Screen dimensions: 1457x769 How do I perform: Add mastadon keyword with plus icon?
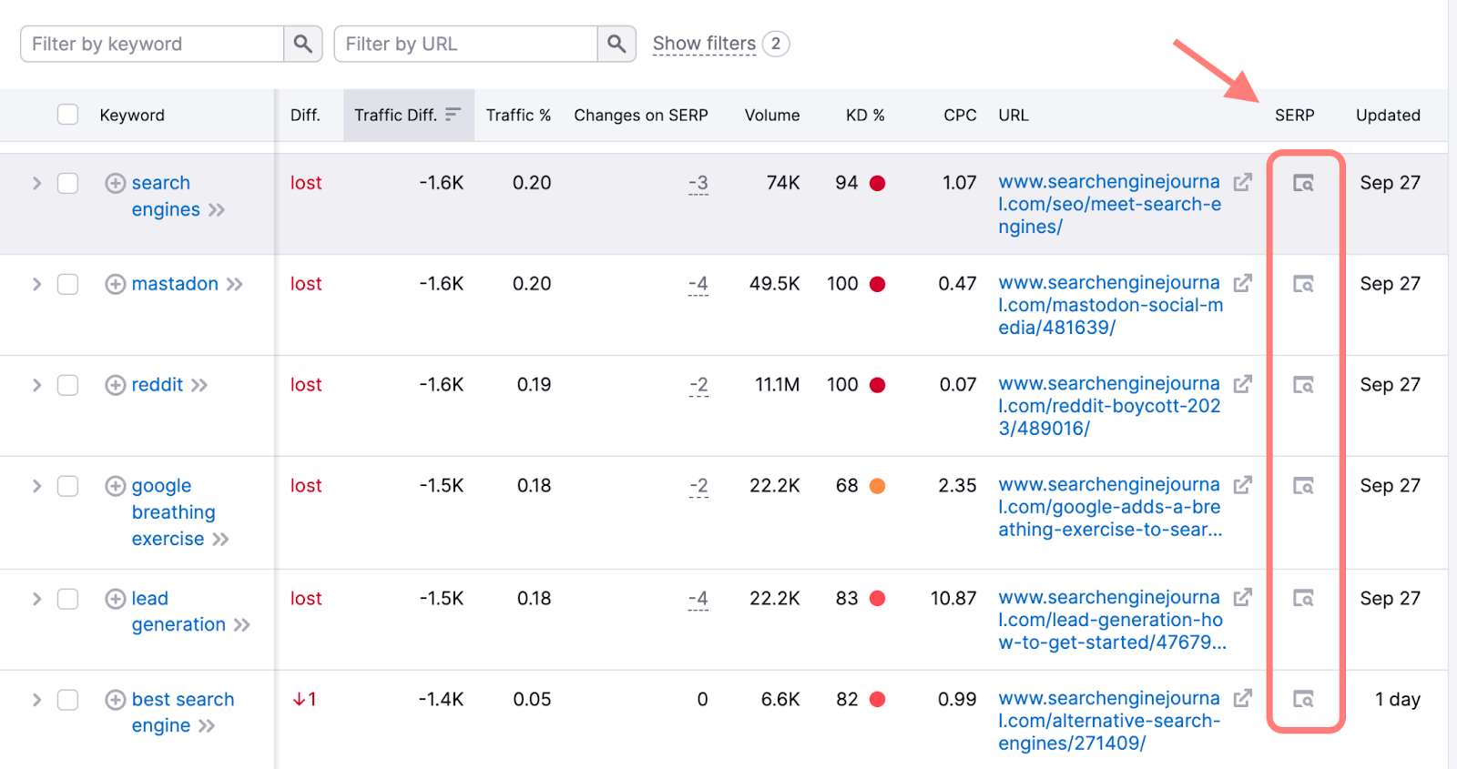[116, 285]
